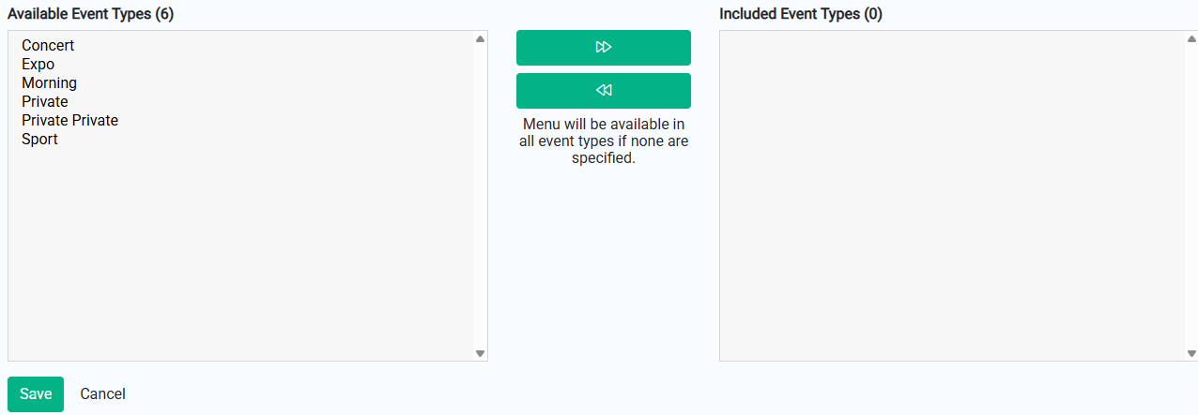Click Available list scrollbar down arrow

(x=480, y=353)
